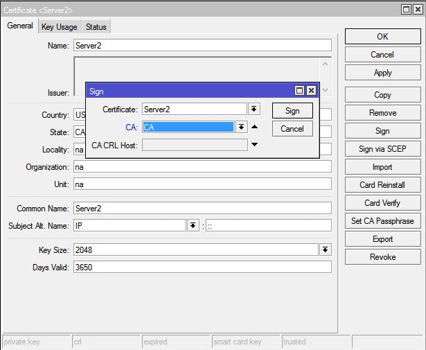Cancel the Sign dialog

(x=292, y=128)
